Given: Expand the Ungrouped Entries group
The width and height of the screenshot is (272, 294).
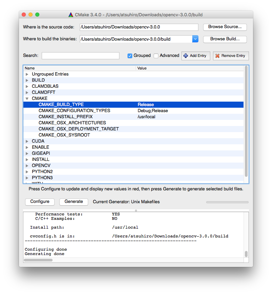Looking at the screenshot, I should [27, 74].
